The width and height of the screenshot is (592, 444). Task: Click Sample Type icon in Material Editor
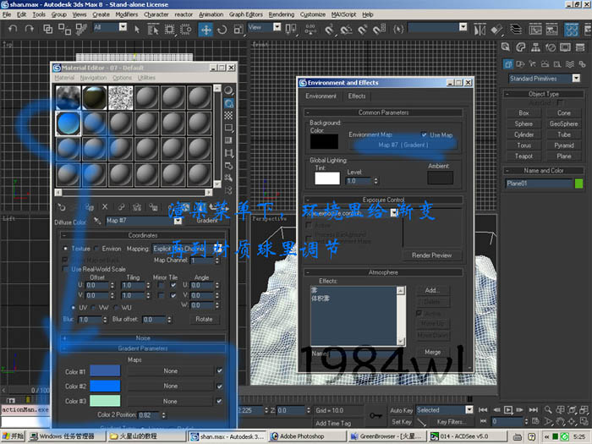pos(228,90)
